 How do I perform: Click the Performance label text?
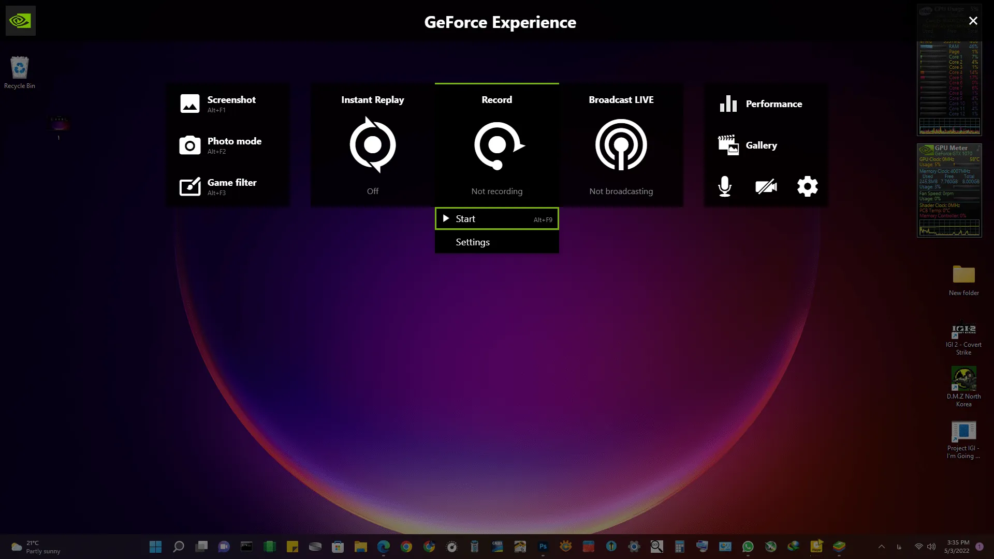coord(773,104)
